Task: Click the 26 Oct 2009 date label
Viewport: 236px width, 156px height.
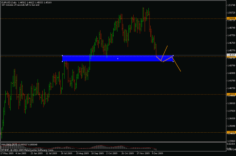Action: (128, 153)
